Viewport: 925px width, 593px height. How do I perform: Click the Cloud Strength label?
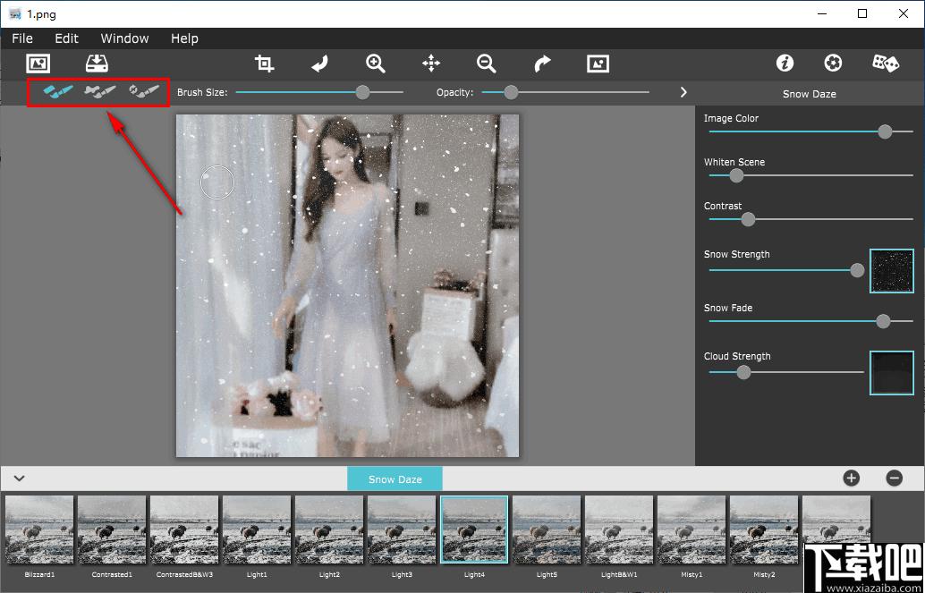[737, 356]
